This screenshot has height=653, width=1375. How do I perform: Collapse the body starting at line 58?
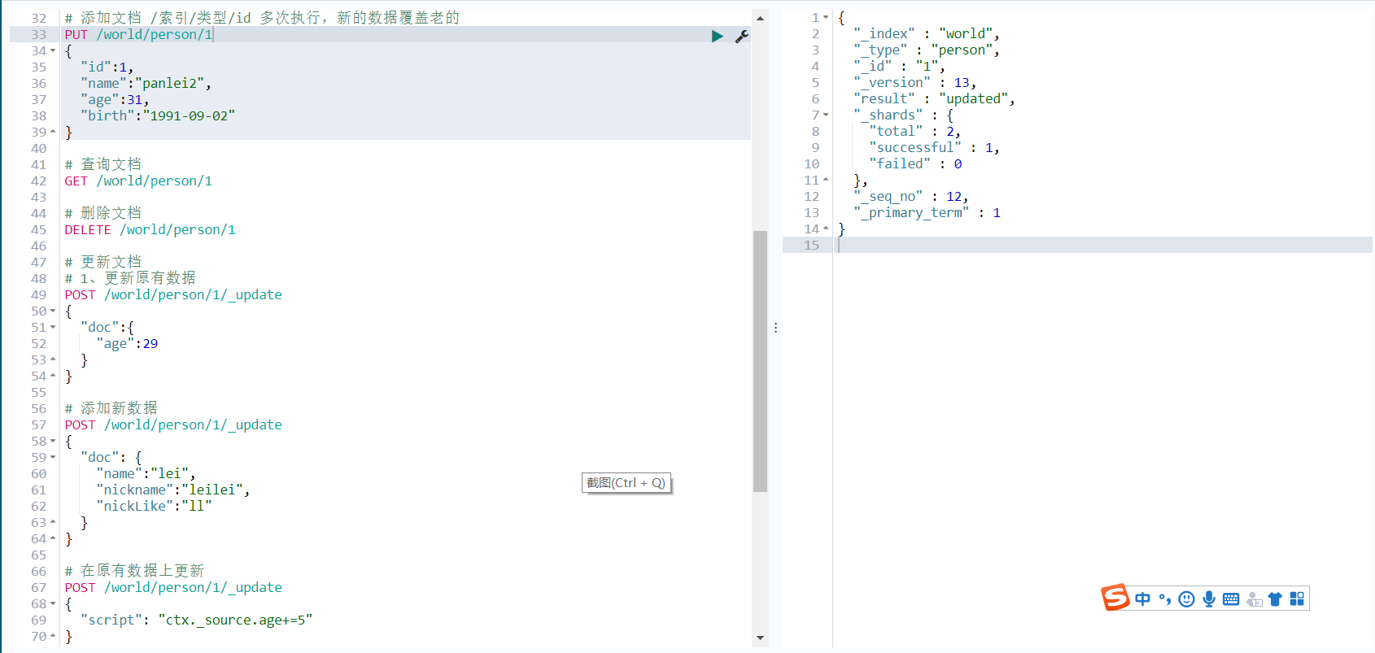53,441
